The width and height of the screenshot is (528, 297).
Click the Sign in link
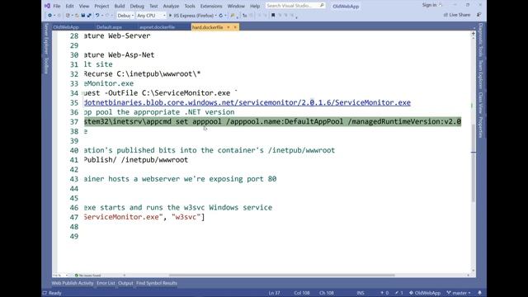coord(429,5)
